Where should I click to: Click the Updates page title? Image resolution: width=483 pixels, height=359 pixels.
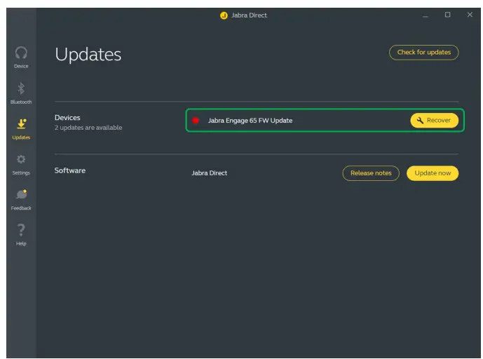click(x=88, y=55)
